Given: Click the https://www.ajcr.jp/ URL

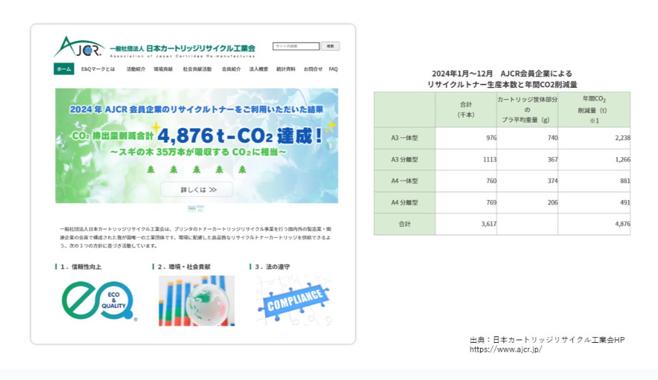Looking at the screenshot, I should coord(506,349).
